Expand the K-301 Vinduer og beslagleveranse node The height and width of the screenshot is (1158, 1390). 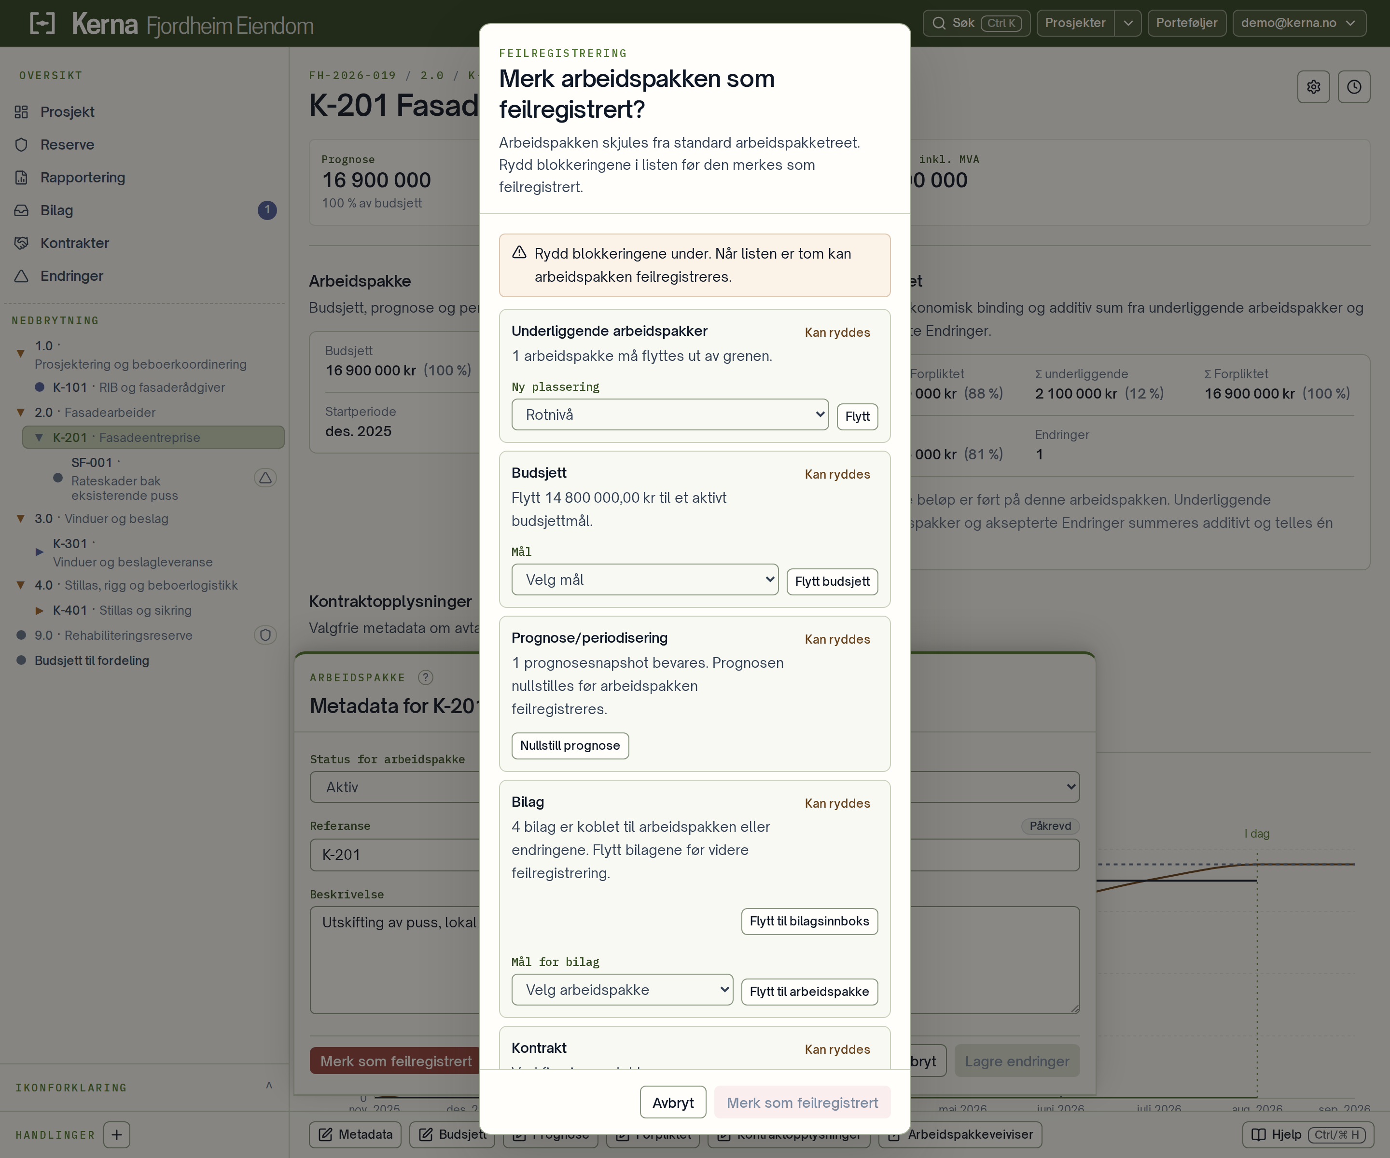click(x=39, y=552)
